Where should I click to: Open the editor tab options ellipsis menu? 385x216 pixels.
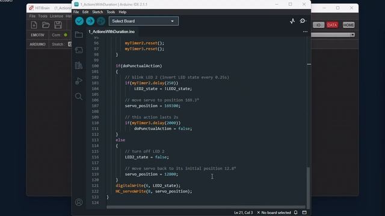305,32
